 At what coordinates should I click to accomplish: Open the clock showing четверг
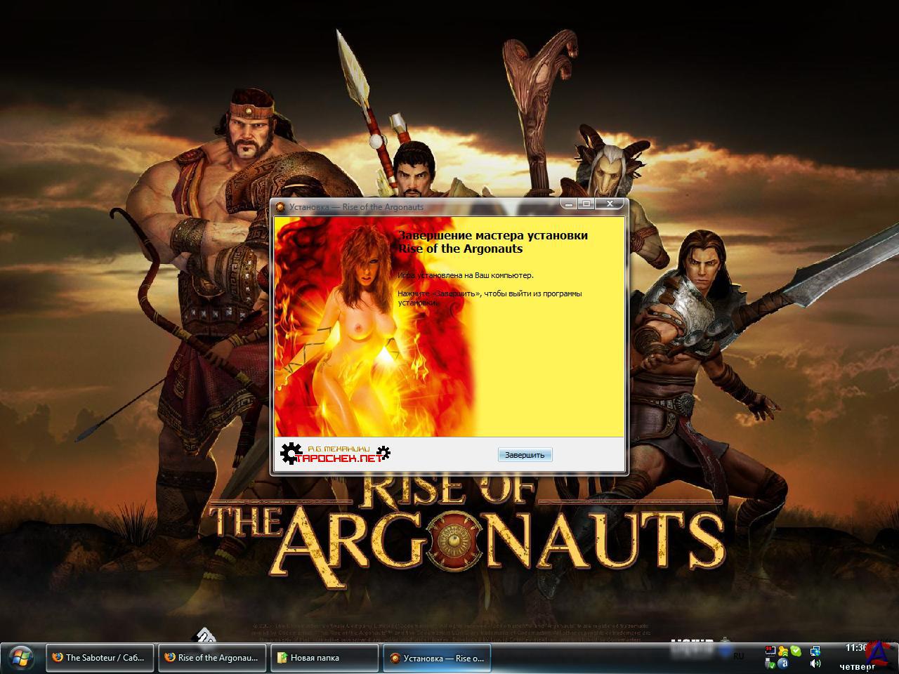coord(857,657)
